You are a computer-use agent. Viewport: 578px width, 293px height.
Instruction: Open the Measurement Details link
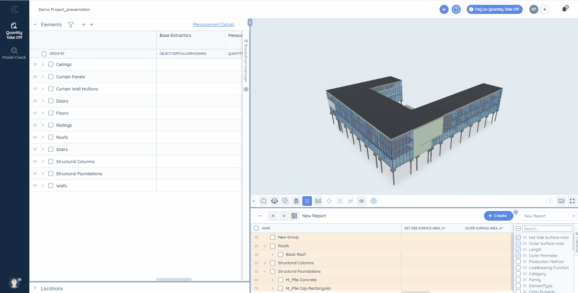pyautogui.click(x=214, y=25)
